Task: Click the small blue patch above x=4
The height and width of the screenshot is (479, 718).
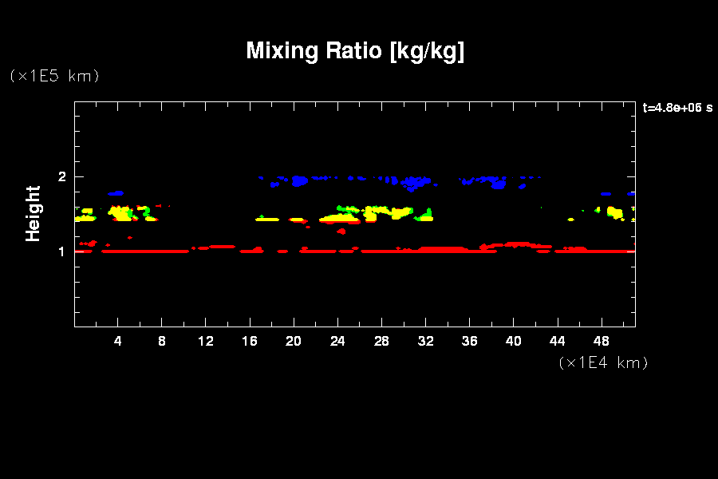Action: 116,193
